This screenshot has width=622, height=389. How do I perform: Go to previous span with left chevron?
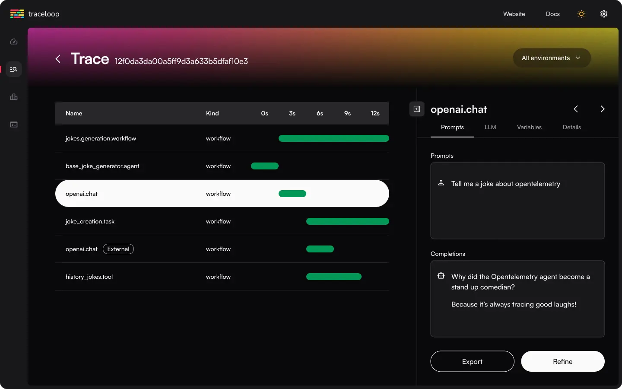click(x=576, y=109)
